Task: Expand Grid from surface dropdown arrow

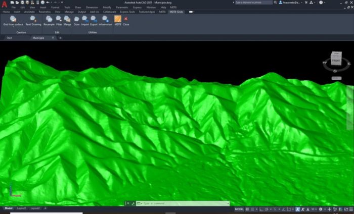Action: pyautogui.click(x=13, y=27)
